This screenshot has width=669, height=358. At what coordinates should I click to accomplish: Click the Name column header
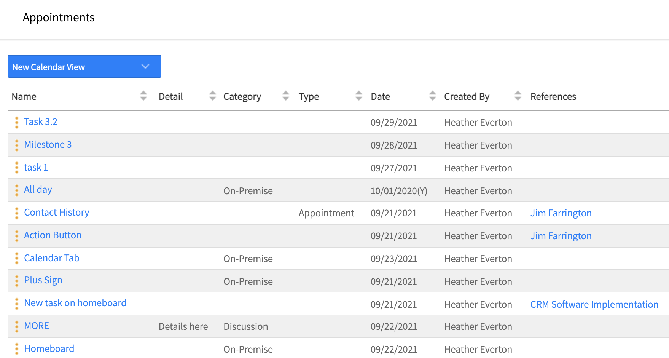24,97
